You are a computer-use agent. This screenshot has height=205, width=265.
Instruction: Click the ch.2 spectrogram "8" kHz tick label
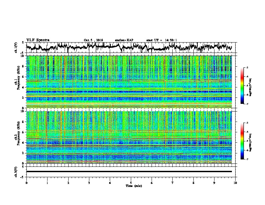23,122
